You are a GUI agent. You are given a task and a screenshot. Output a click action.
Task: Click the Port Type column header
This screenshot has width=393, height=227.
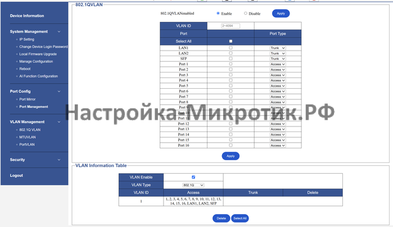pos(278,34)
